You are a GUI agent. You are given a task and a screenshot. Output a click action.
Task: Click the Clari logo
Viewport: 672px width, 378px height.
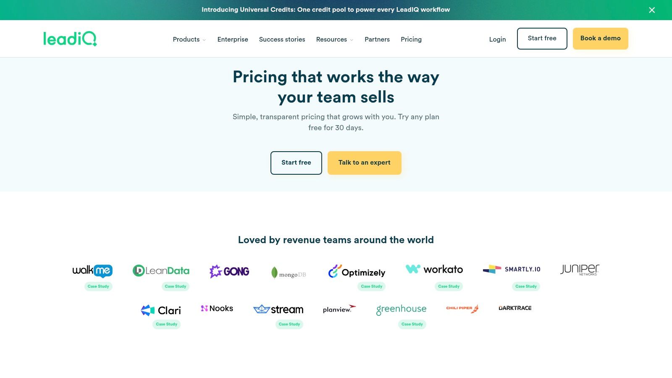click(161, 310)
